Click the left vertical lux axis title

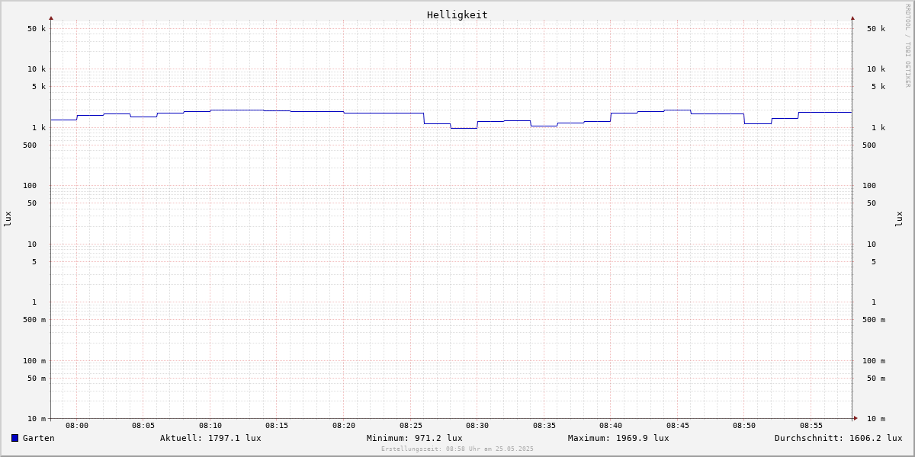[x=8, y=219]
